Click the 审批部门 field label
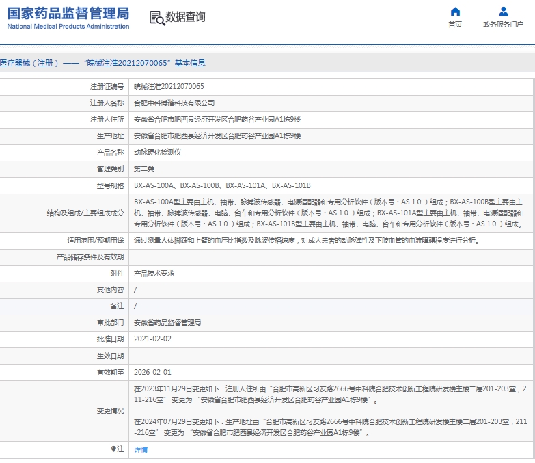 point(110,322)
